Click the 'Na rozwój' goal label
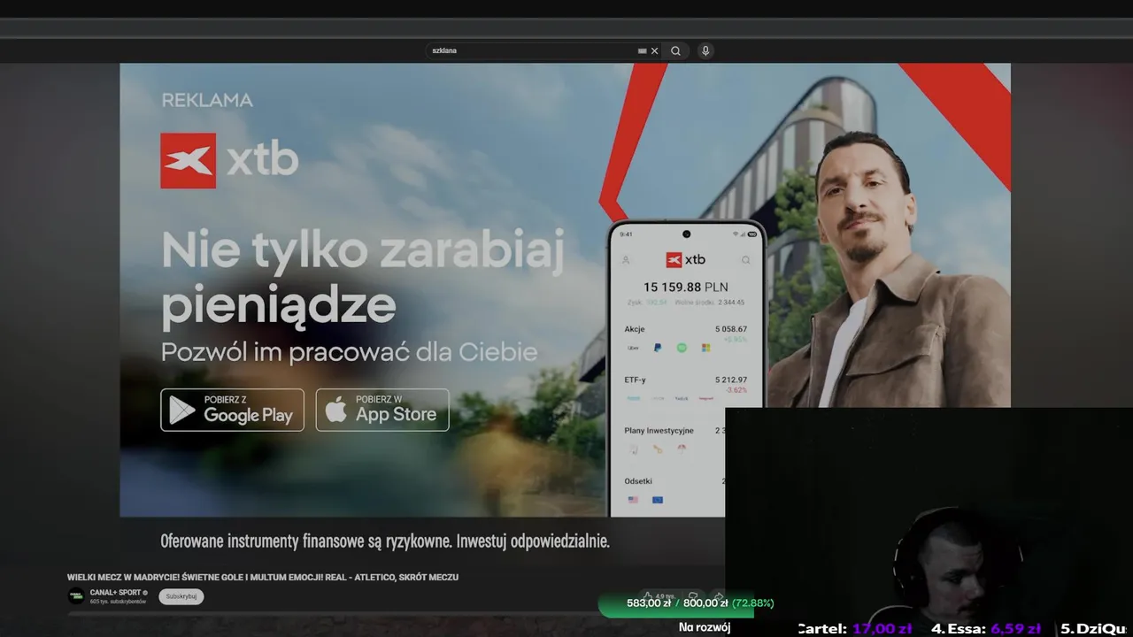The width and height of the screenshot is (1133, 637). [705, 627]
